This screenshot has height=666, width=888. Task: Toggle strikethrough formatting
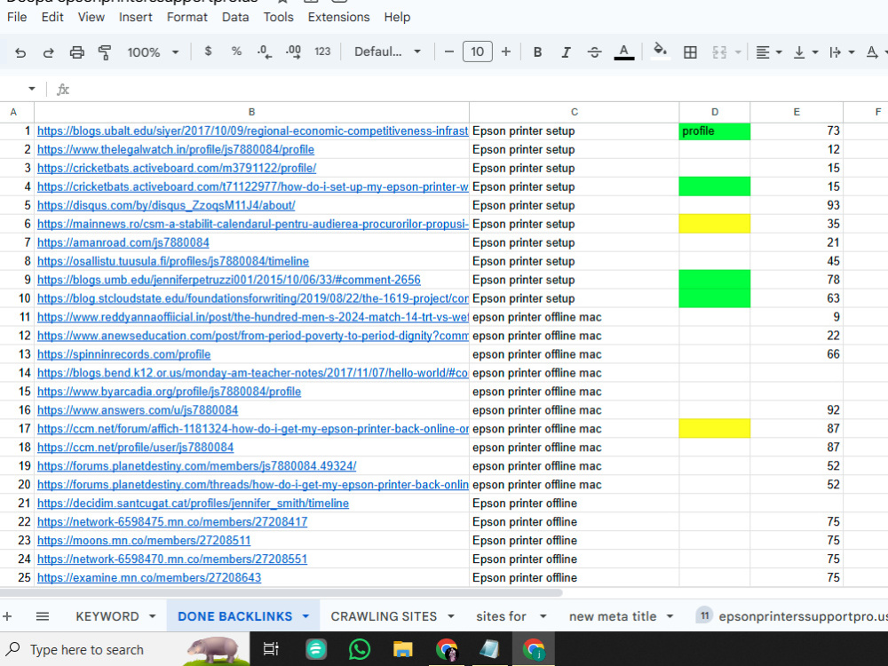(x=594, y=52)
